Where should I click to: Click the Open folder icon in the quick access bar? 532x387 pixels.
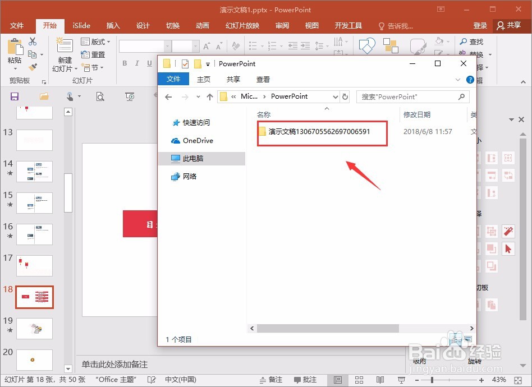(x=44, y=96)
